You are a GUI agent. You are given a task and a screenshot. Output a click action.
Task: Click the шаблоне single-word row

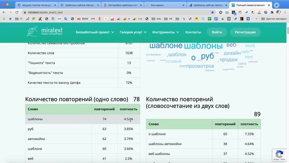click(83, 149)
